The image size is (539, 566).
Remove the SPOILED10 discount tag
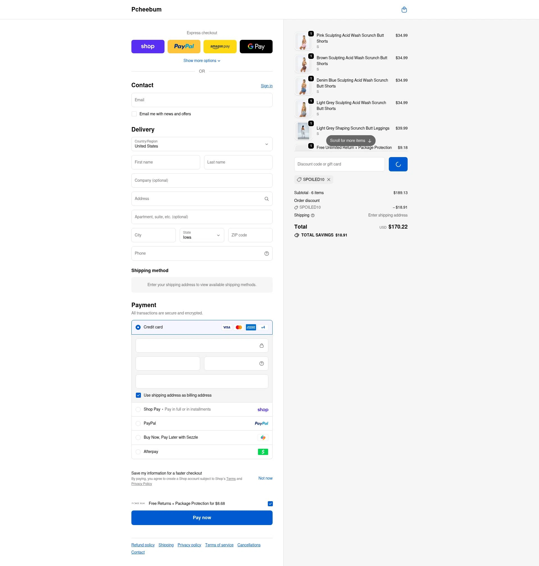click(329, 180)
